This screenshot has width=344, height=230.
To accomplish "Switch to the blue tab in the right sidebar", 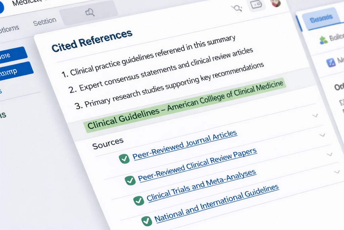I will [x=321, y=18].
